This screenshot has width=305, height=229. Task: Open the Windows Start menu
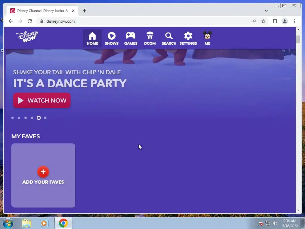click(8, 223)
